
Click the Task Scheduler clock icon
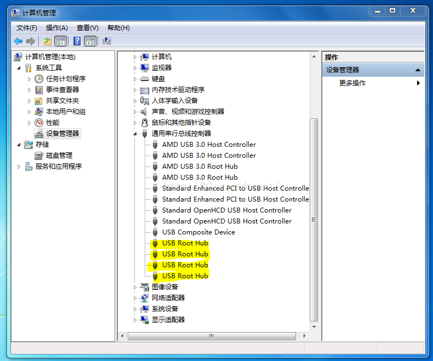39,79
